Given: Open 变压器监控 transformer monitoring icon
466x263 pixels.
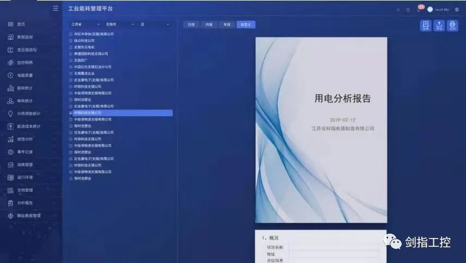Looking at the screenshot, I should pos(10,50).
